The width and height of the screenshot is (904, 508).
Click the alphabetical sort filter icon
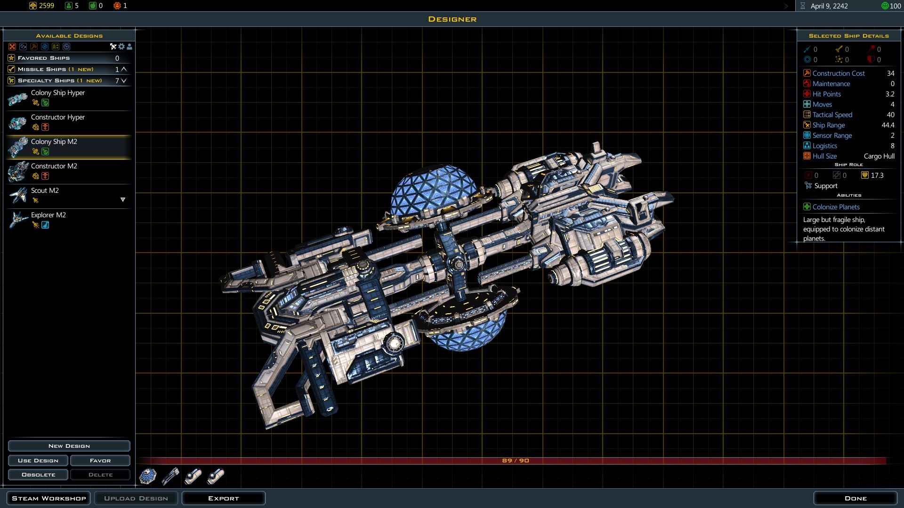(56, 47)
